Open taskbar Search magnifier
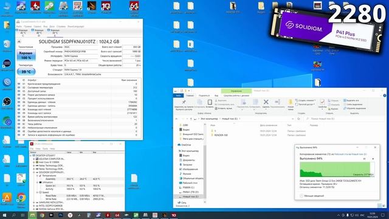This screenshot has height=219, width=389. tap(13, 215)
